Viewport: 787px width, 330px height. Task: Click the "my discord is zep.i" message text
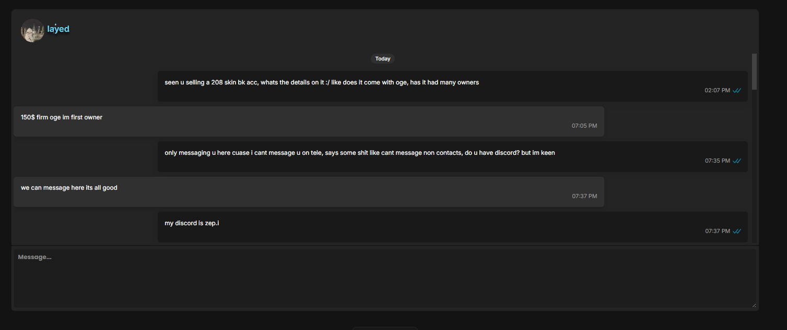tap(192, 223)
